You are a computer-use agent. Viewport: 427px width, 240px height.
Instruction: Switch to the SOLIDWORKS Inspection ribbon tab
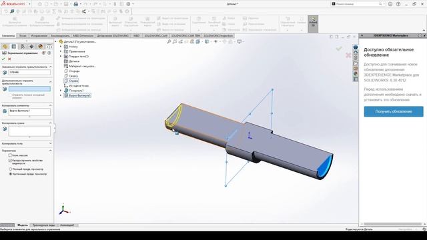tap(218, 35)
